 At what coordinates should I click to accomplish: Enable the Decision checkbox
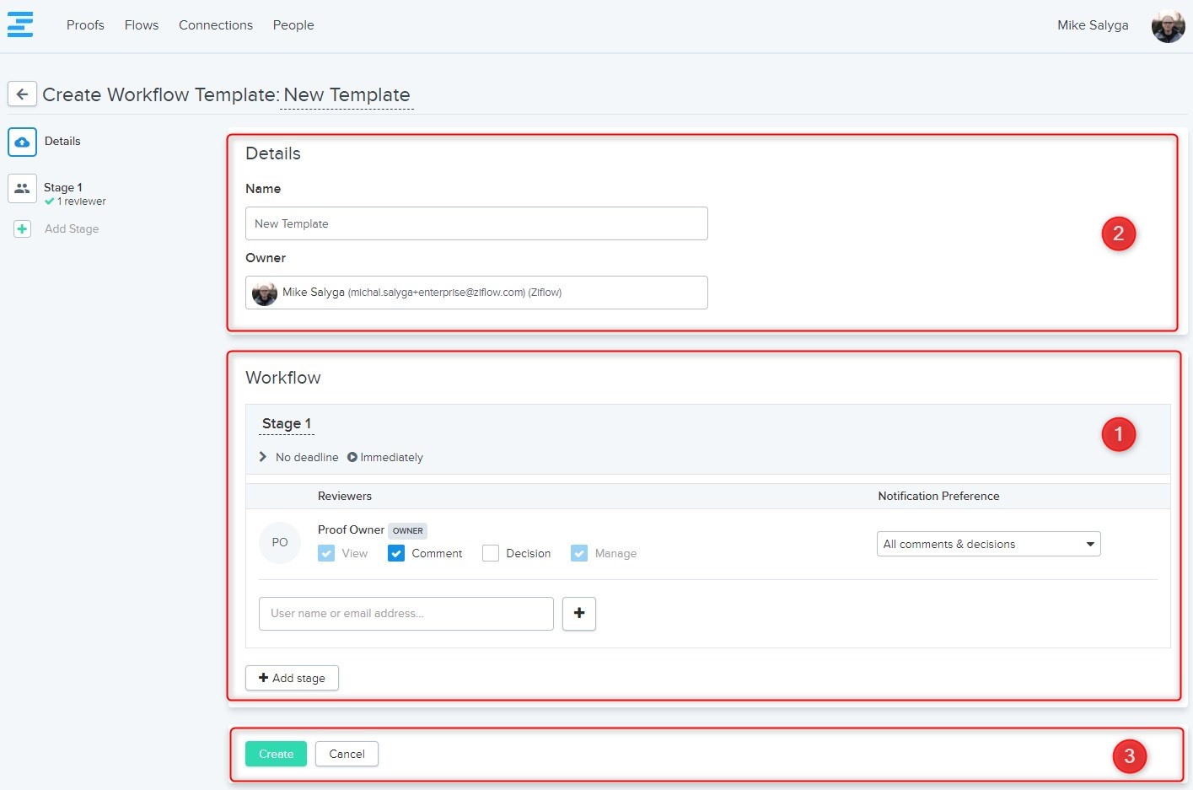point(491,554)
